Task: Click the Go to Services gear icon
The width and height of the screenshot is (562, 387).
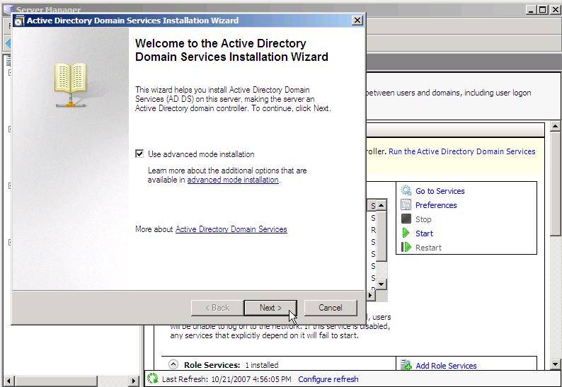Action: [x=406, y=190]
